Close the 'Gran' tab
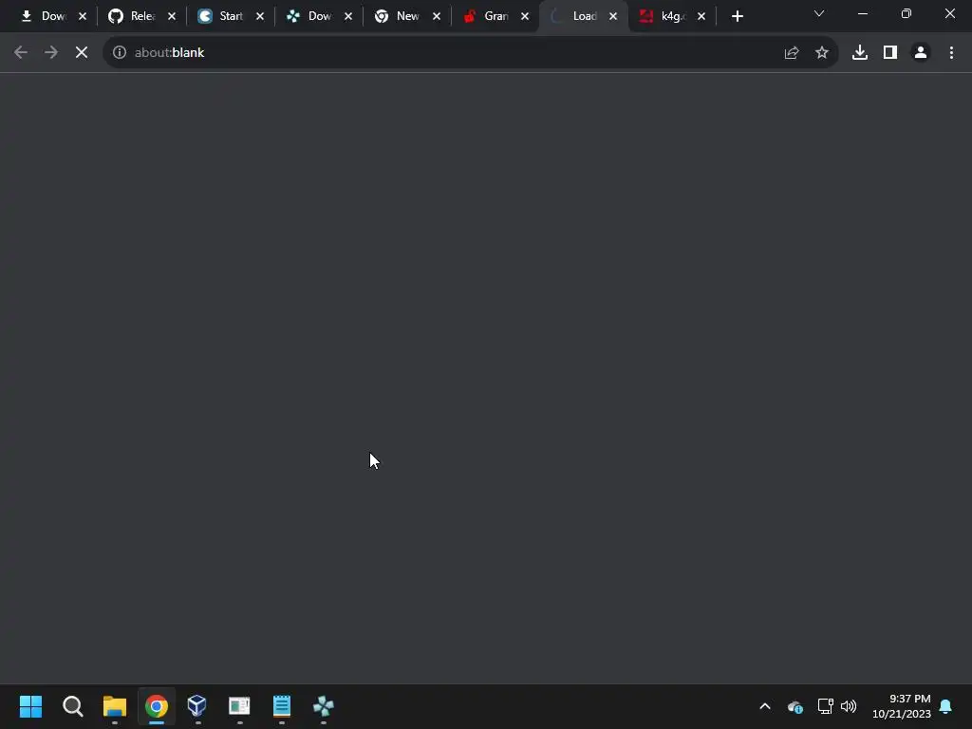This screenshot has width=972, height=729. point(525,17)
